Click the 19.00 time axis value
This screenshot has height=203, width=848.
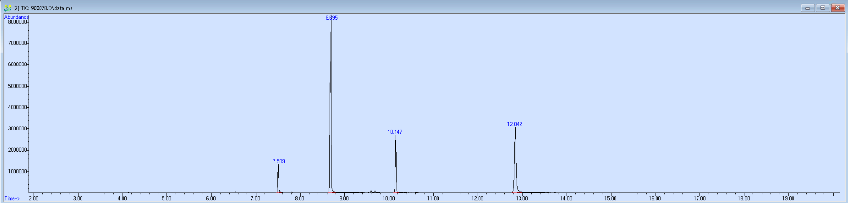click(x=788, y=198)
